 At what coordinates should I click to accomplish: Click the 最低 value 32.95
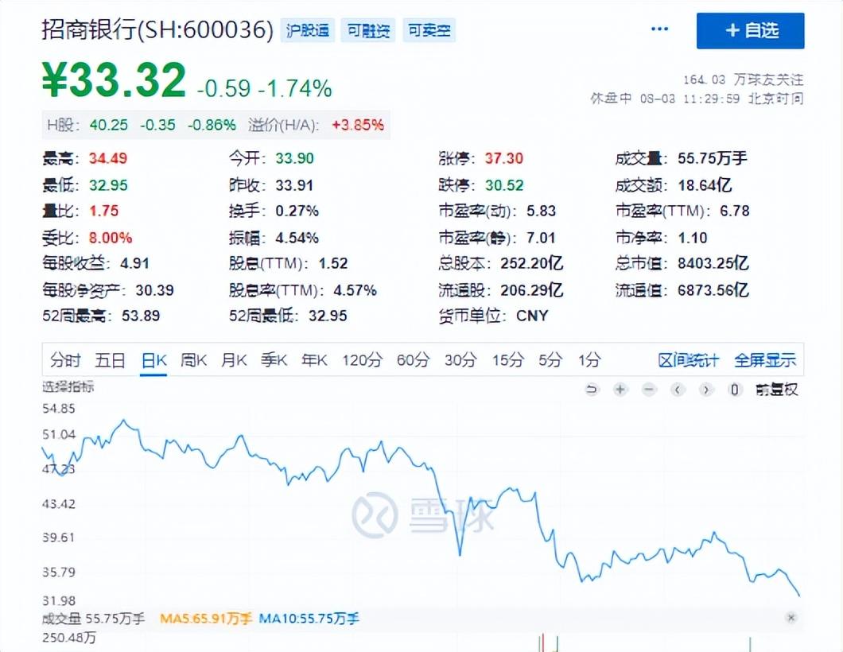108,185
